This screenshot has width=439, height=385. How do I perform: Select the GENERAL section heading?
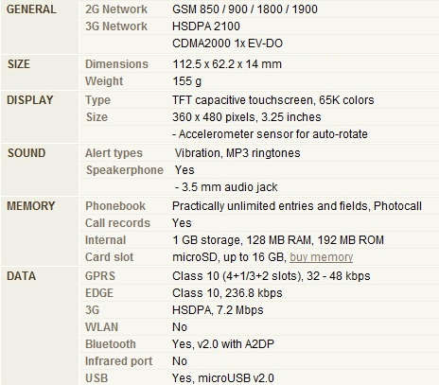click(31, 9)
